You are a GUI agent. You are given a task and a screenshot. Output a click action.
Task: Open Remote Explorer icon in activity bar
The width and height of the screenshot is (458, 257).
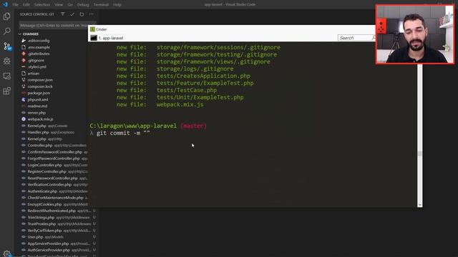coord(6,76)
